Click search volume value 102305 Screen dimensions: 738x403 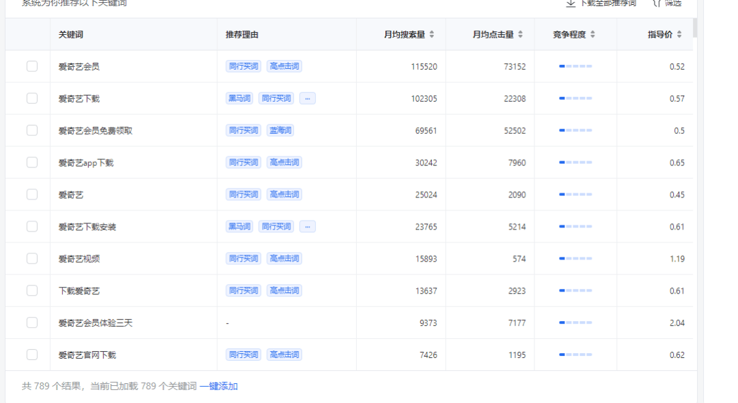coord(424,98)
